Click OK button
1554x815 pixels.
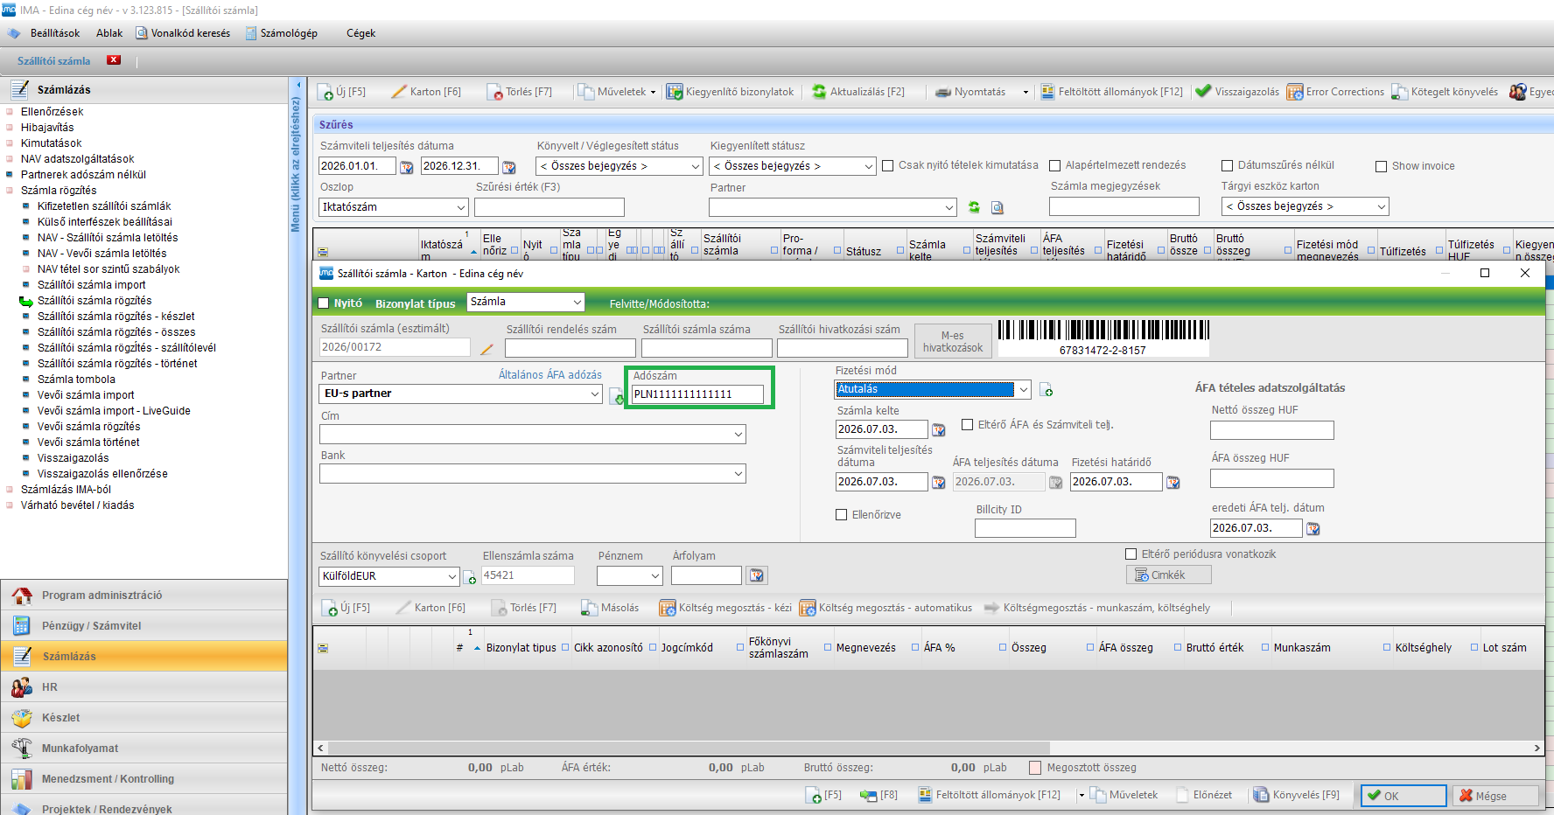(1403, 796)
